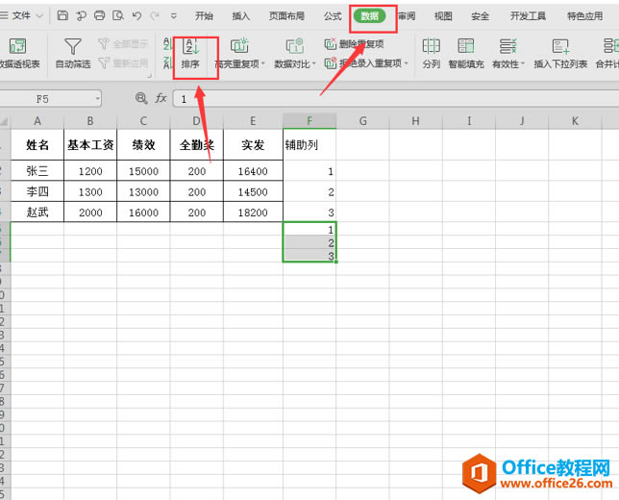This screenshot has width=619, height=500.
Task: Switch to the 安全 tab
Action: pyautogui.click(x=480, y=16)
